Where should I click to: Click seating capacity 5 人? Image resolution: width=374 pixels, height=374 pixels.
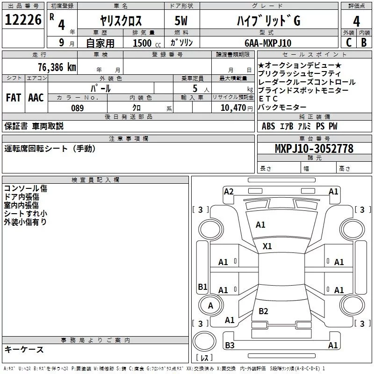click(x=201, y=89)
